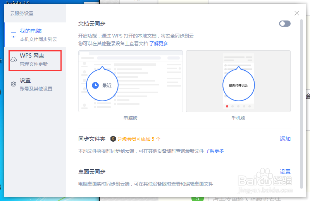
Task: Click the super member badge icon
Action: 113,139
